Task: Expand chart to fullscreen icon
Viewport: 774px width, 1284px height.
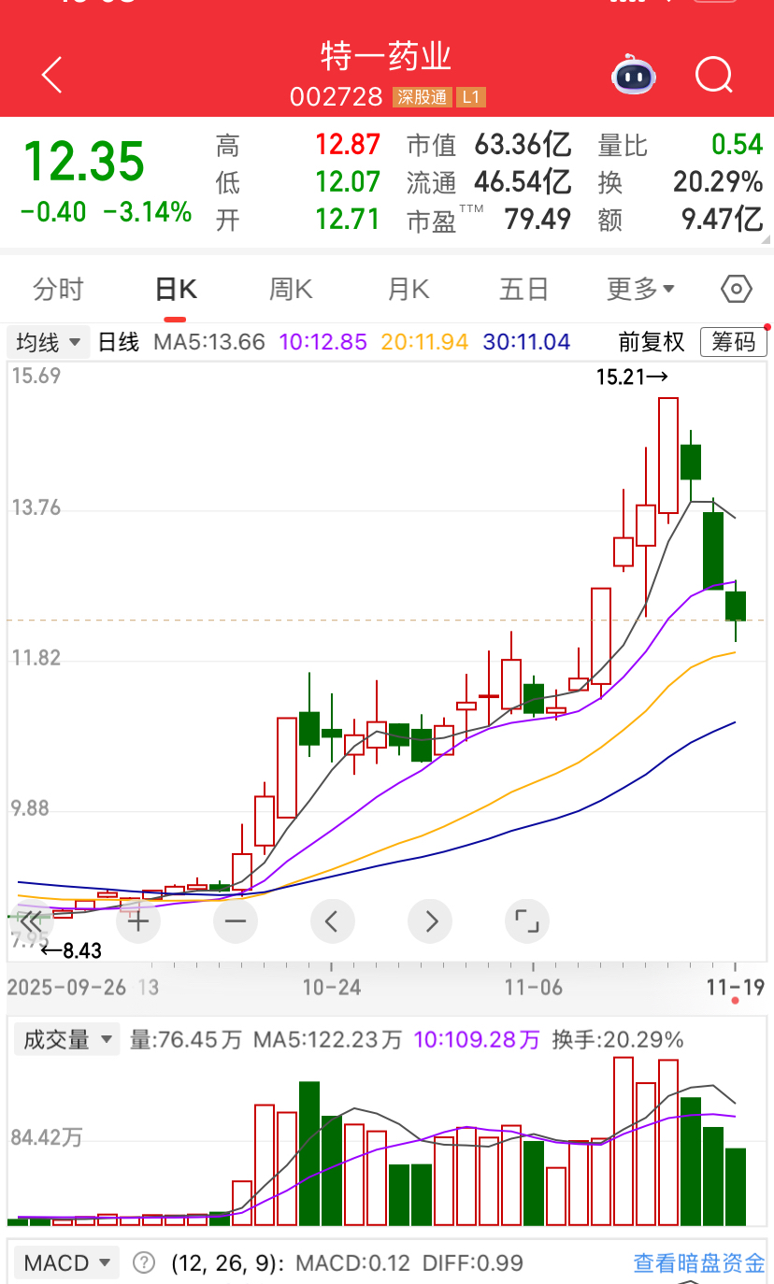Action: point(527,922)
